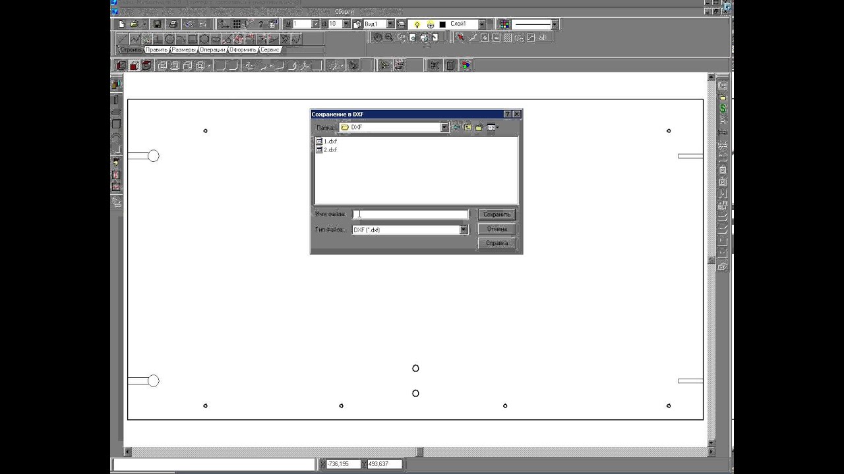Screen dimensions: 844x474
Task: Click the file name input field
Action: pos(410,214)
